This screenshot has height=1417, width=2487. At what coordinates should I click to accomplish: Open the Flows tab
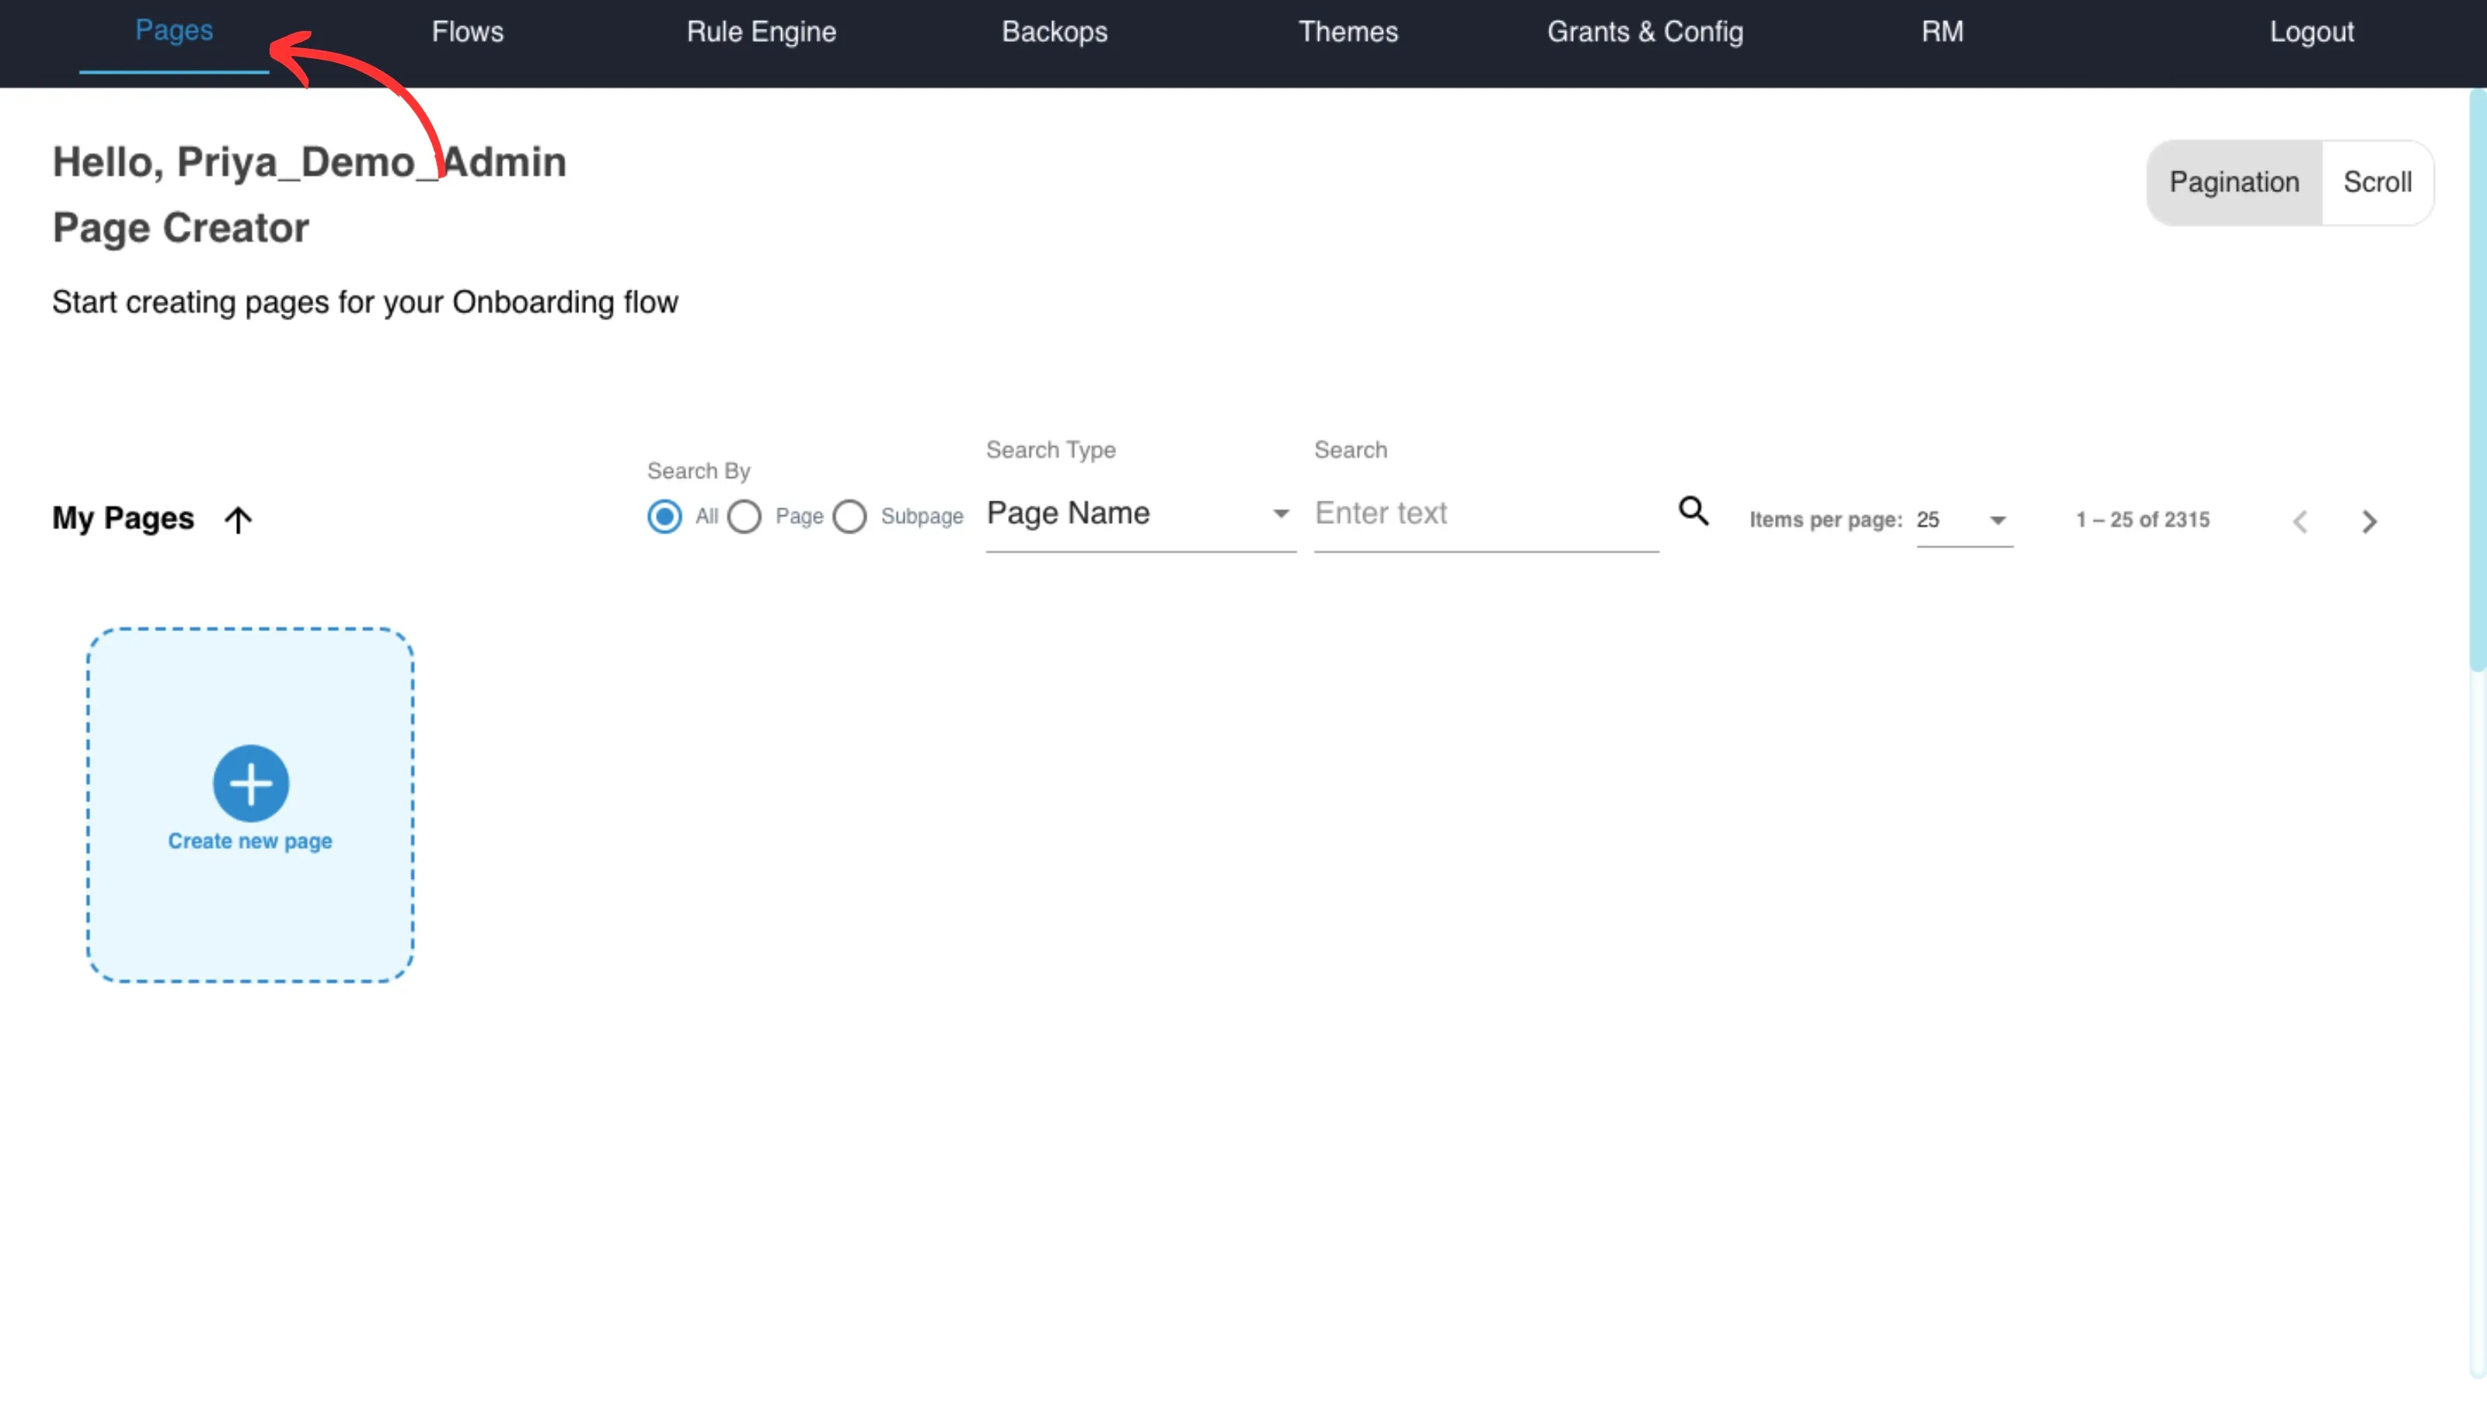pyautogui.click(x=468, y=32)
